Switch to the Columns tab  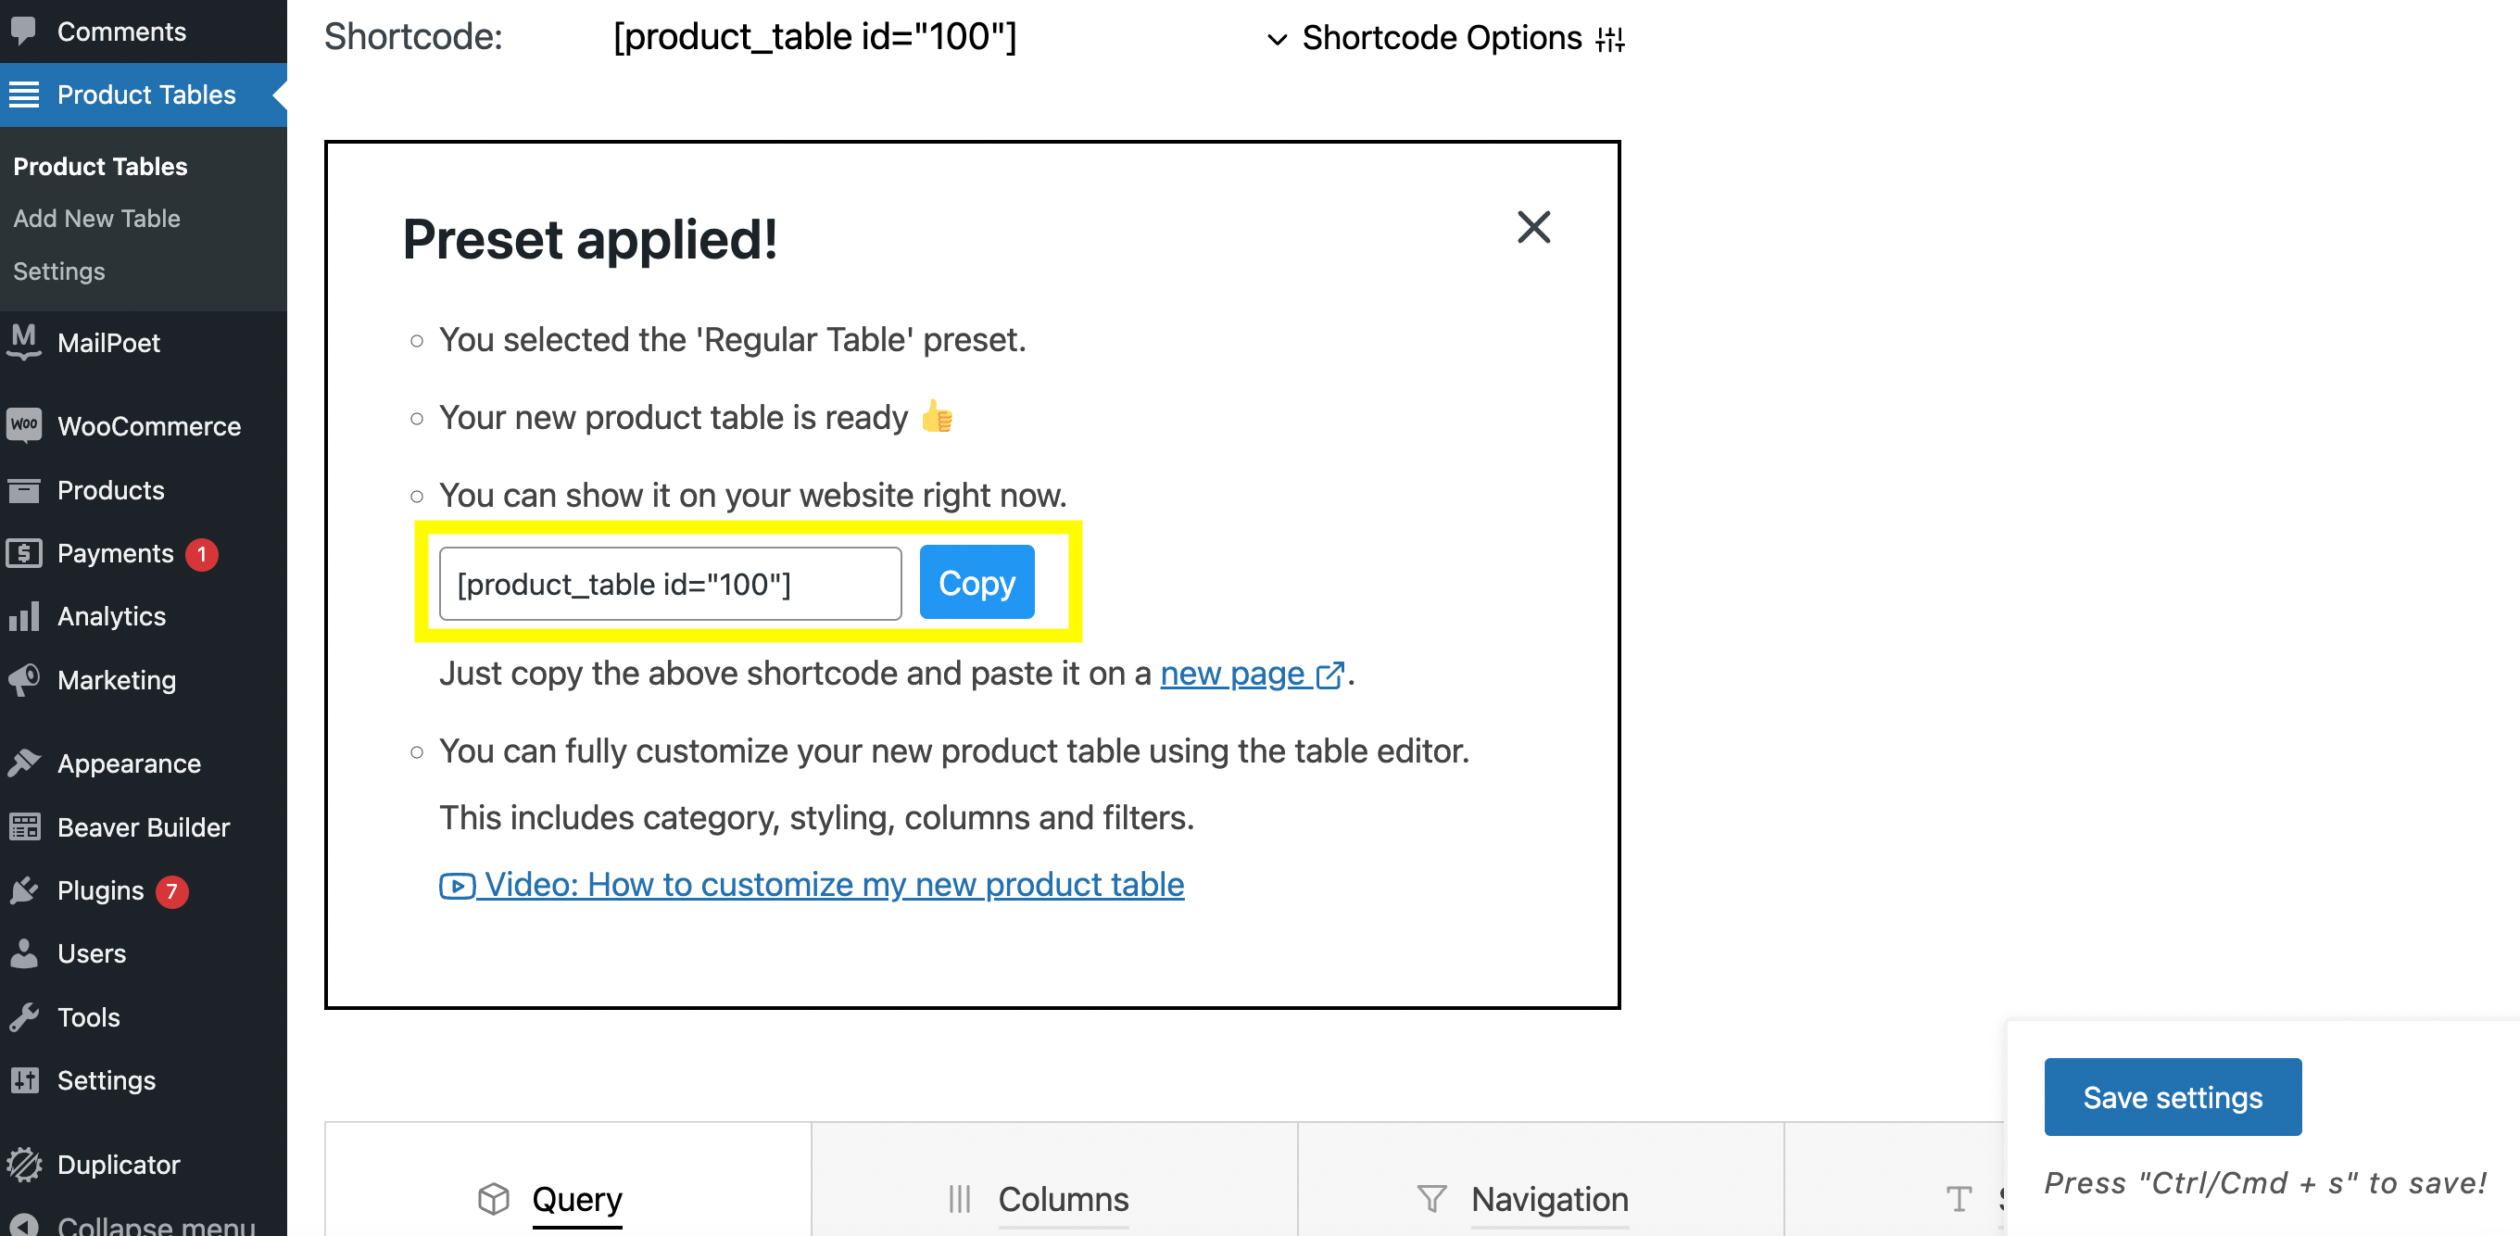[x=1063, y=1199]
